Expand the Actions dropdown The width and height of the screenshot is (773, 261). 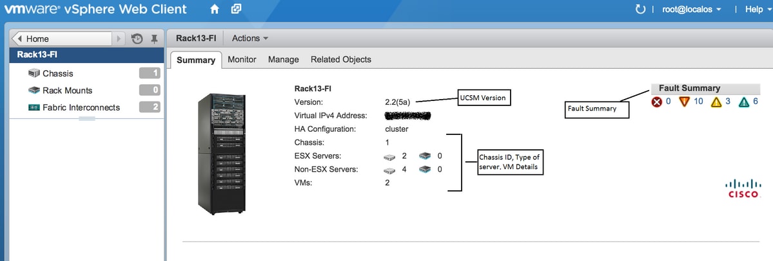[250, 38]
